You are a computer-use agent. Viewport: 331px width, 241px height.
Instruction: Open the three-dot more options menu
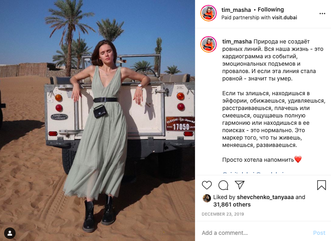[322, 14]
